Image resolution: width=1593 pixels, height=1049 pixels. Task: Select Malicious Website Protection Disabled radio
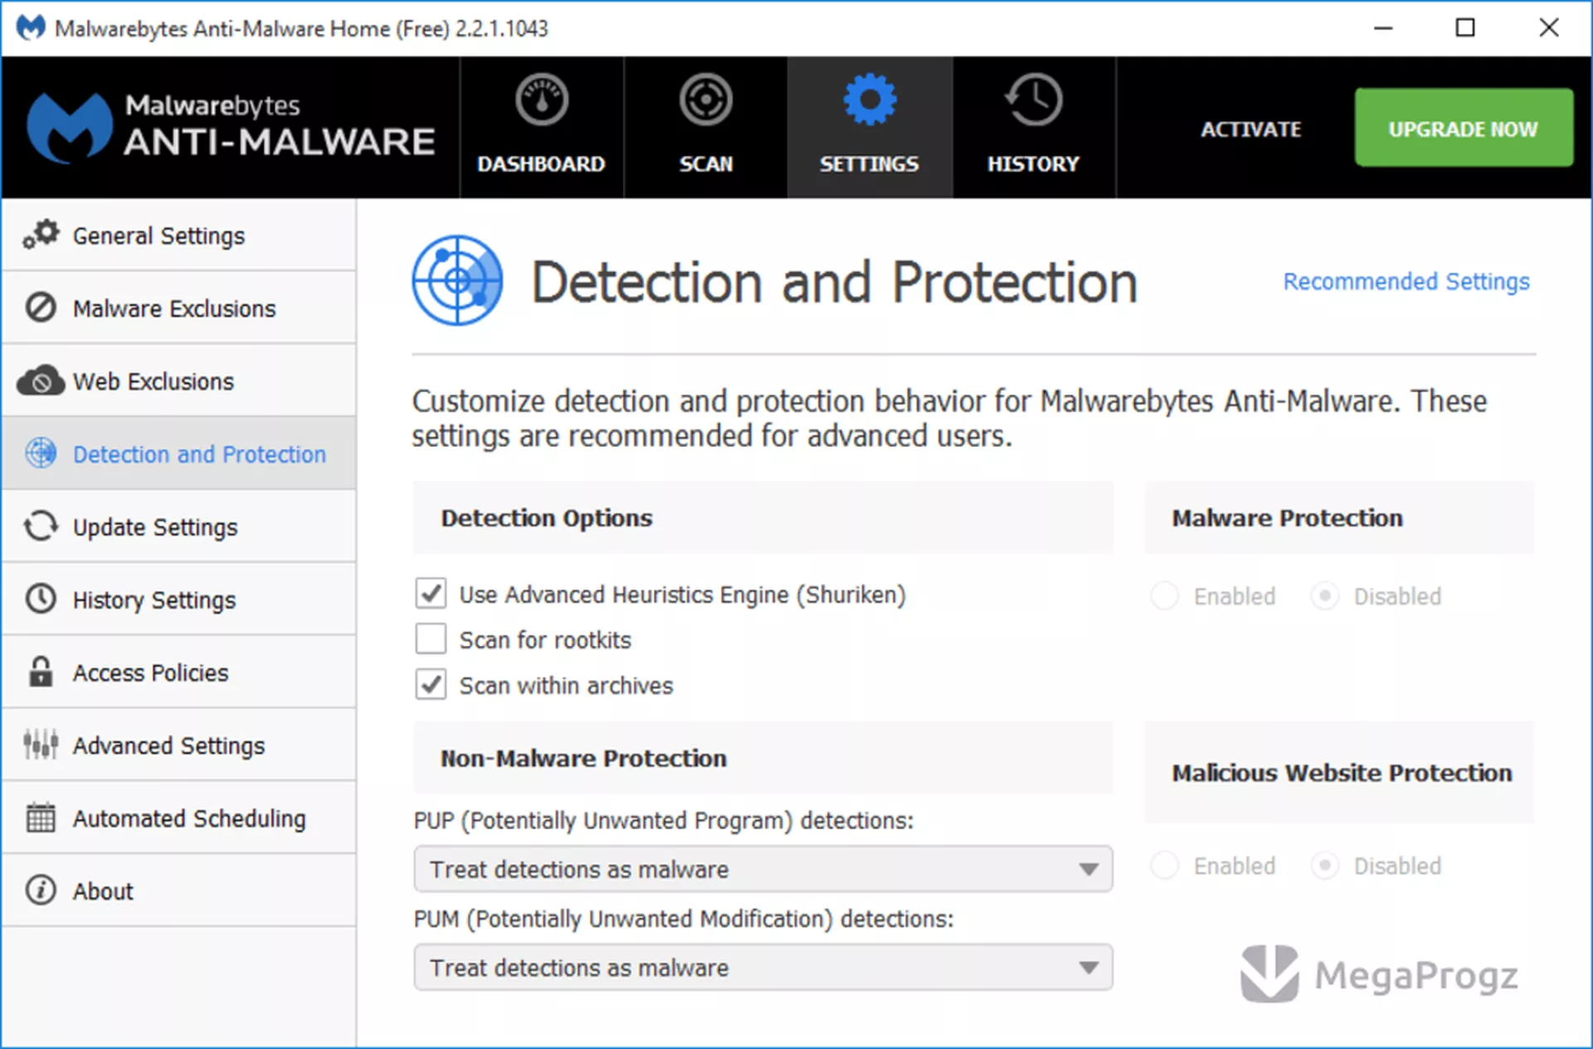(x=1325, y=865)
